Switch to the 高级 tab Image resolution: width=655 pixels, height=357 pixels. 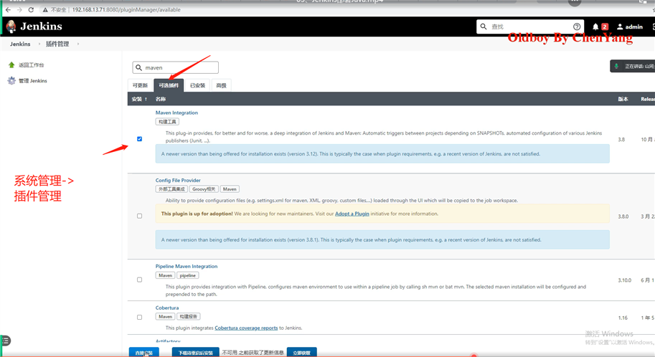(222, 85)
